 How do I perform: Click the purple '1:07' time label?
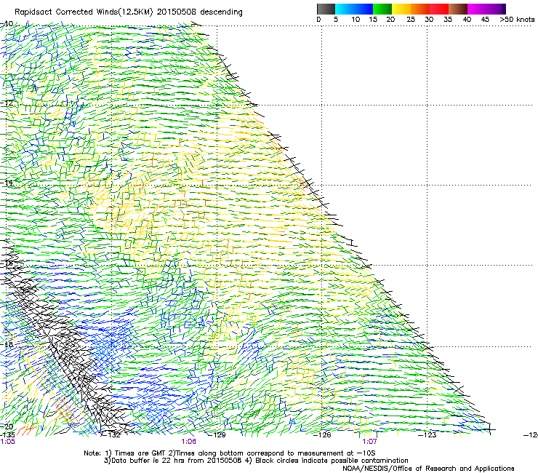point(369,442)
